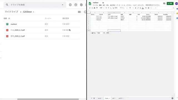Screen dimensions: 178x100
Task: Click the borders icon in toolbar
Action: (x=149, y=8)
